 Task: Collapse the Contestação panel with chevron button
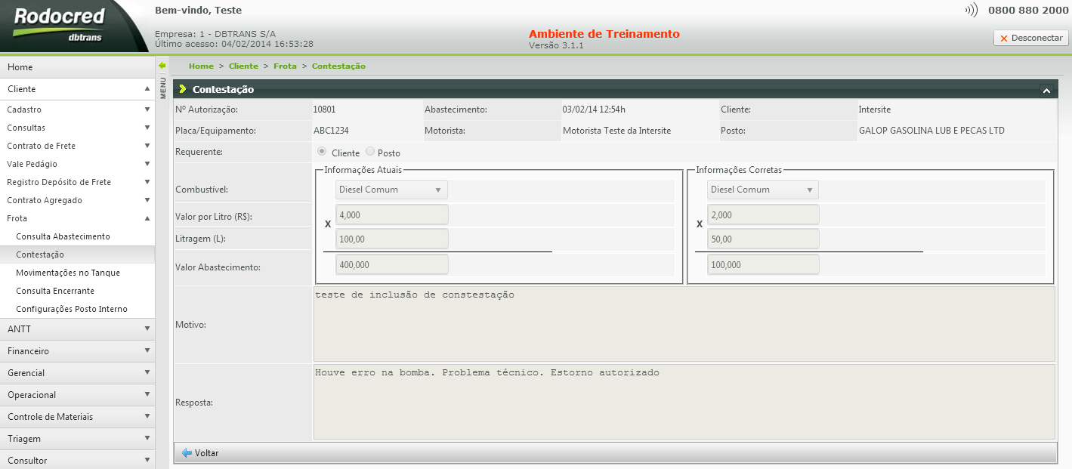[x=1046, y=90]
